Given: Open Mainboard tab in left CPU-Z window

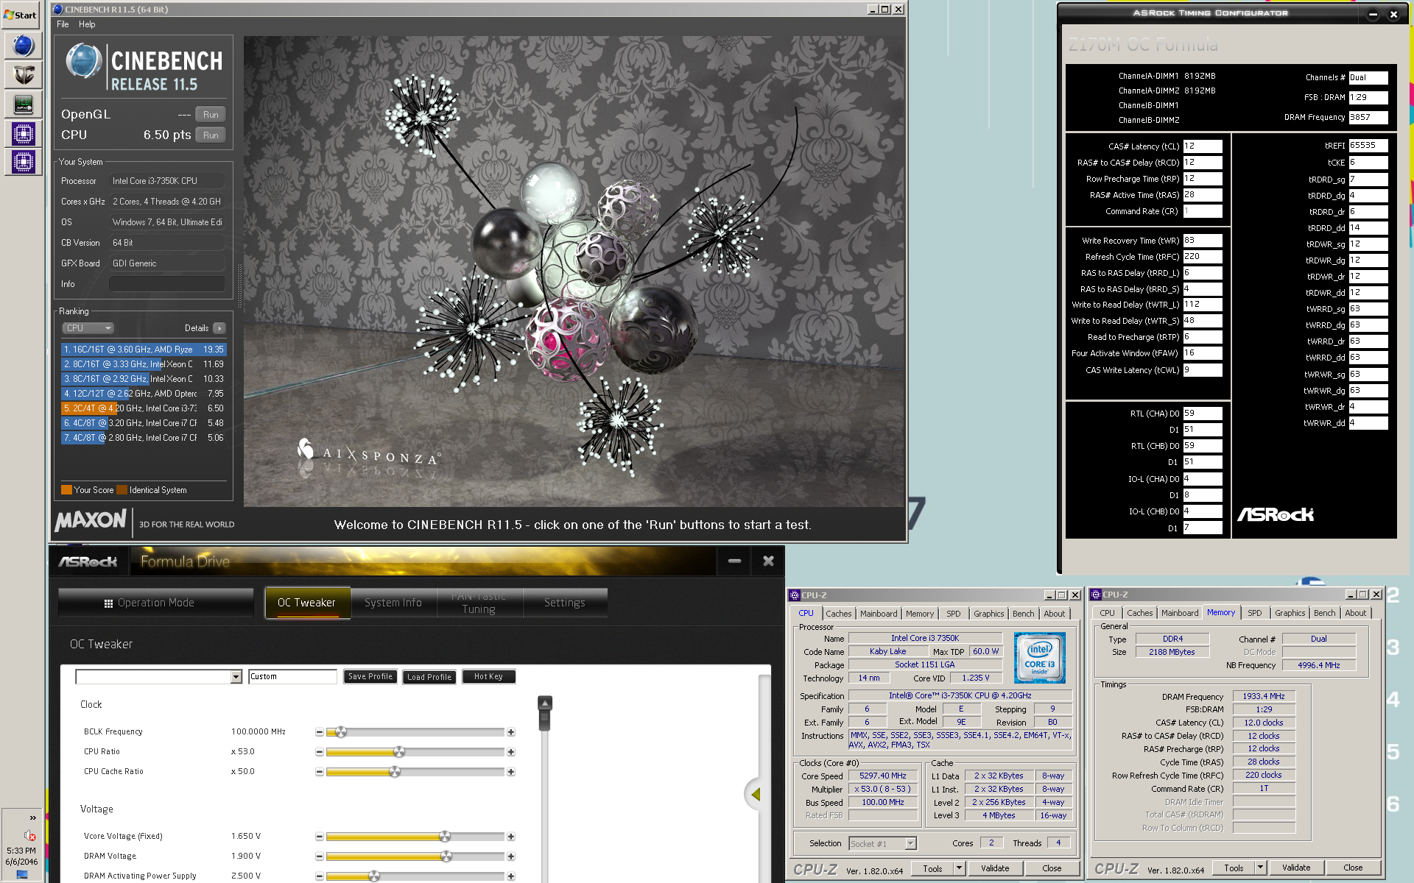Looking at the screenshot, I should tap(879, 614).
